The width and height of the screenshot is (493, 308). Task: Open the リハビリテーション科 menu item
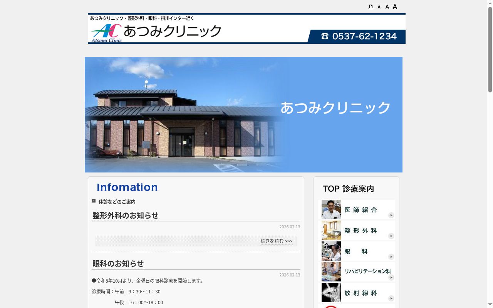[358, 272]
